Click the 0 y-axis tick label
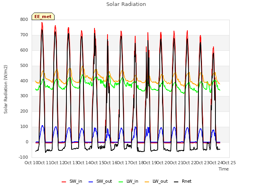This screenshot has width=253, height=189. (x=27, y=142)
